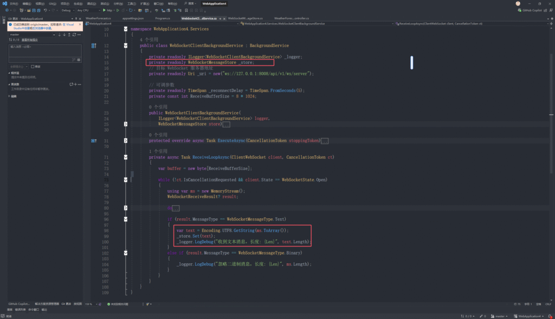Click the Undo icon in toolbar
555x319 pixels.
pyautogui.click(x=47, y=10)
